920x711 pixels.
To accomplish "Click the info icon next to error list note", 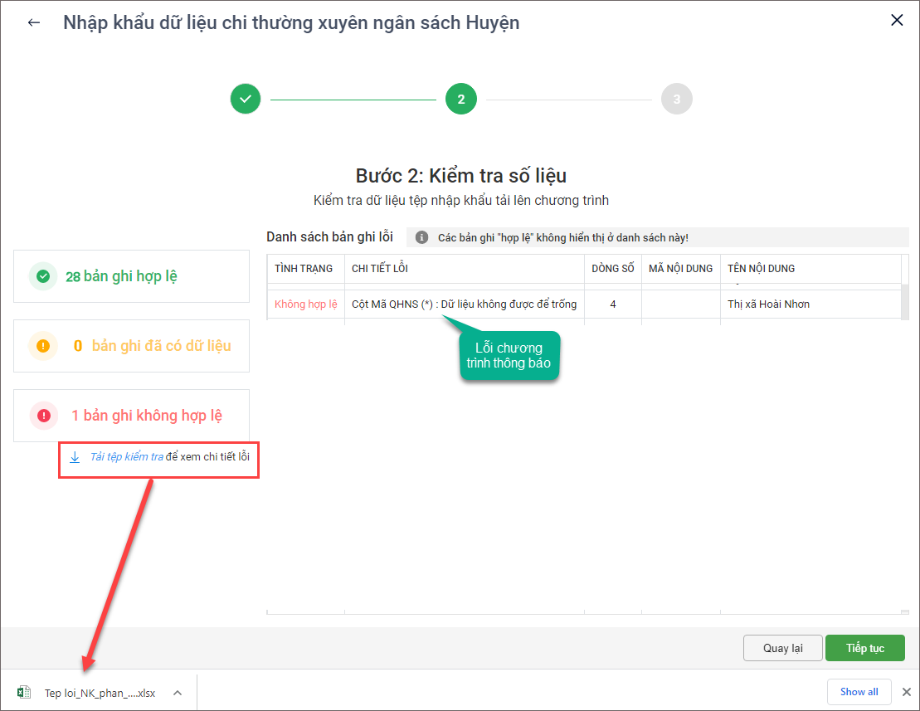I will [x=421, y=237].
